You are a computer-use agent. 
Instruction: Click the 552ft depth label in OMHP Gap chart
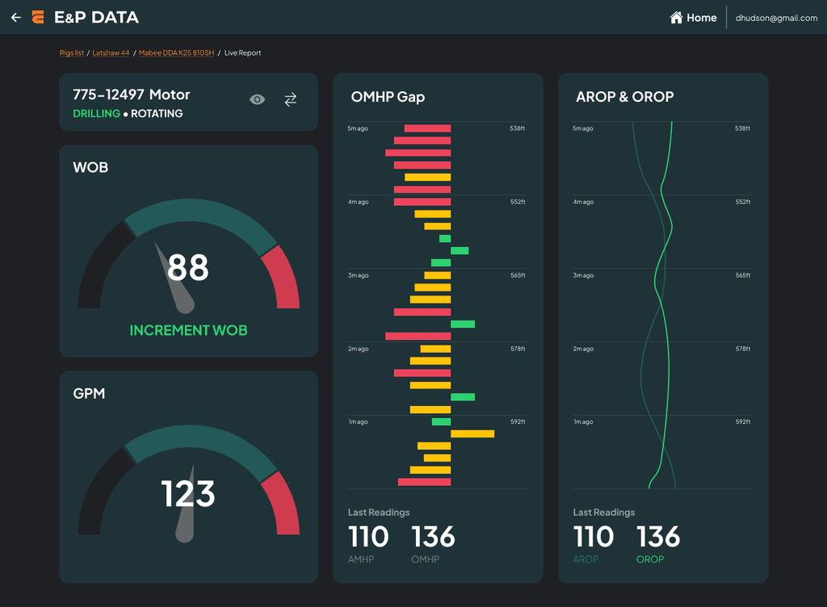tap(518, 202)
